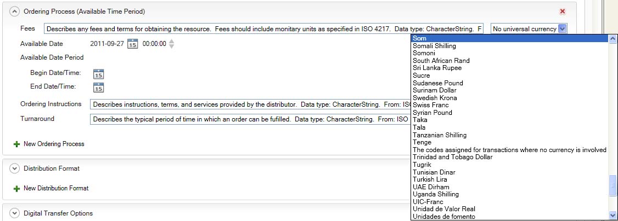Screen dimensions: 618x221
Task: Choose Turkish Lira in the dropdown list
Action: (430, 179)
